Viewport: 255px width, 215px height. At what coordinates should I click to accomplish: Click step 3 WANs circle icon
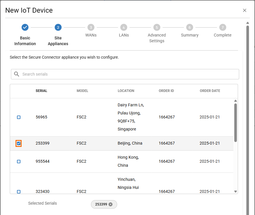[91, 27]
